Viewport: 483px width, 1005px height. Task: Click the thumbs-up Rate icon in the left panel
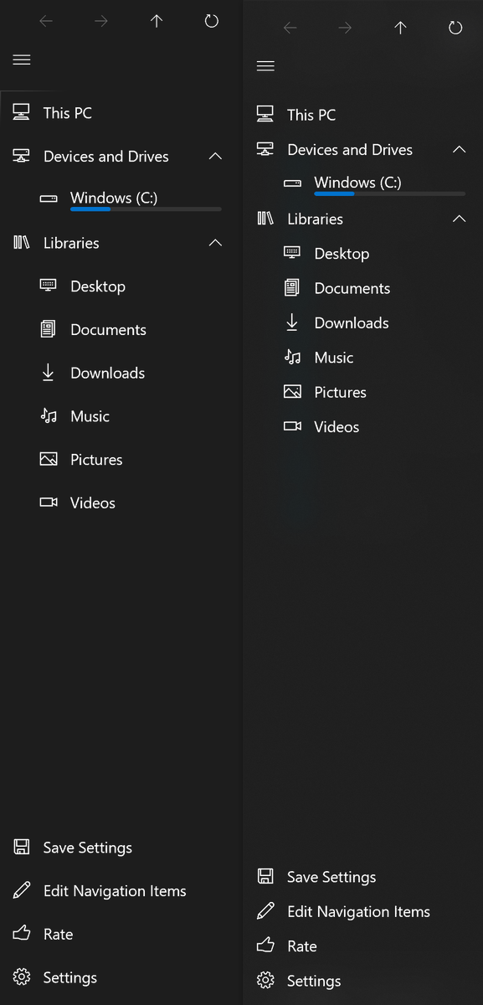coord(22,933)
